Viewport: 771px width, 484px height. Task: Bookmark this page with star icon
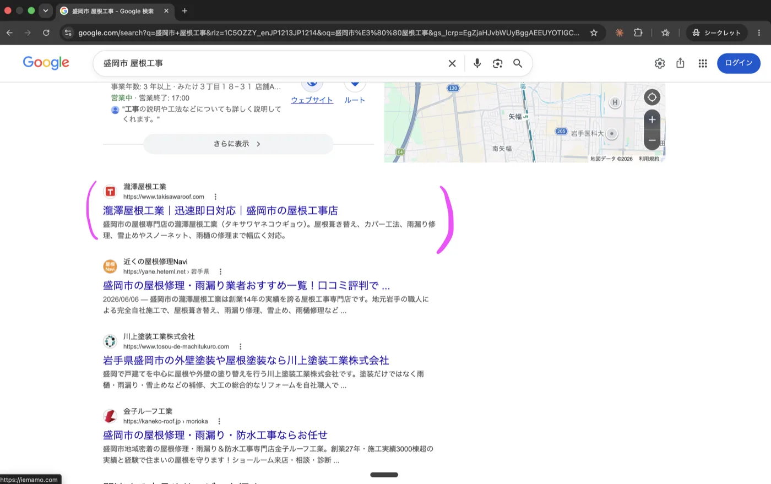(x=594, y=33)
